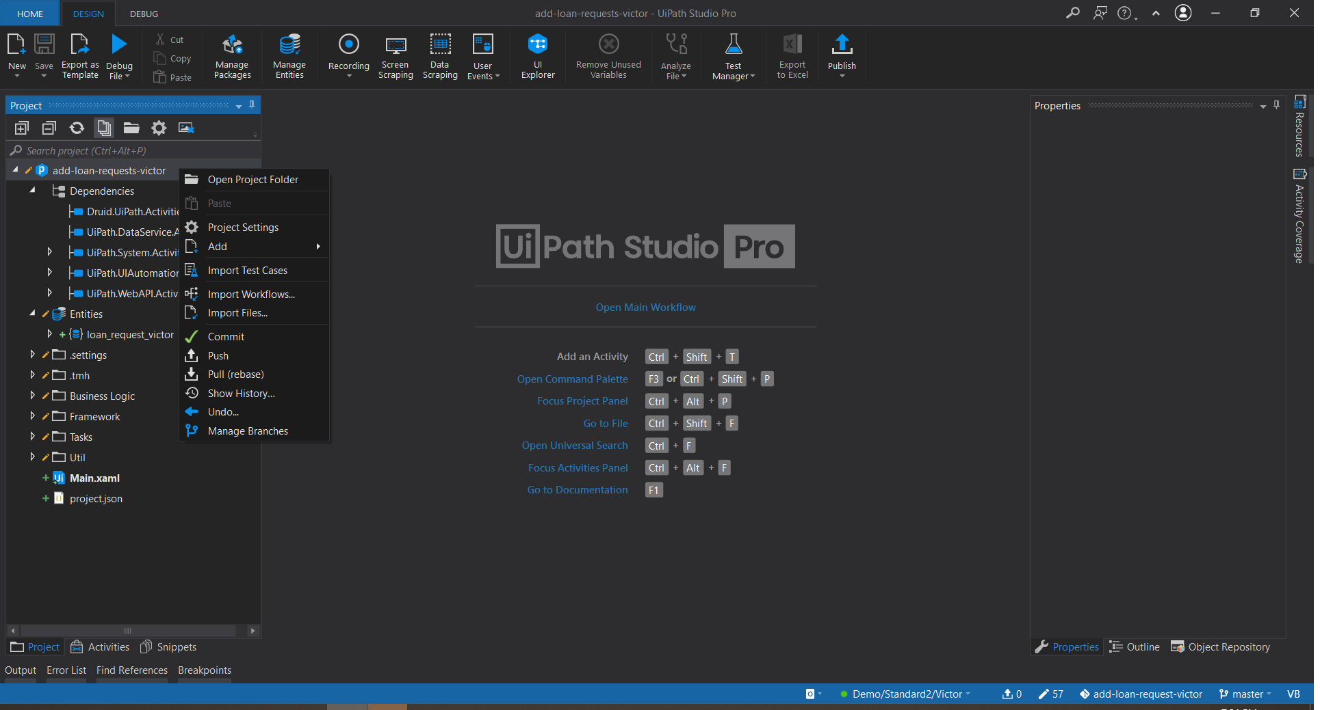The height and width of the screenshot is (710, 1320).
Task: Open Manage Entities
Action: coord(289,57)
